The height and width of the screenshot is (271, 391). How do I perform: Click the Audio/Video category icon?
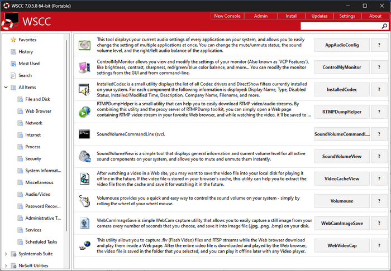point(20,195)
